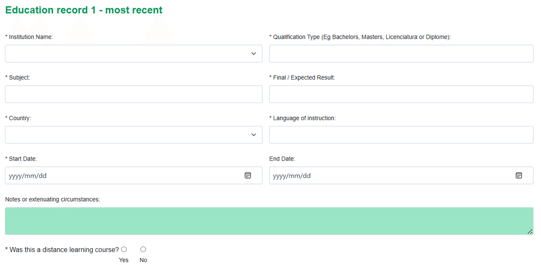Screen dimensions: 541x265
Task: Click the Notes or extenuating circumstances label
Action: point(52,199)
